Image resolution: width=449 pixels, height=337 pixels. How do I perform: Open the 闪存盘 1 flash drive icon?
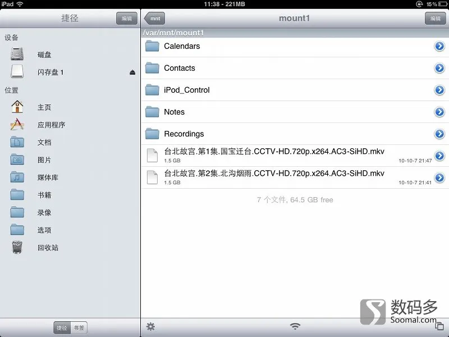(17, 72)
